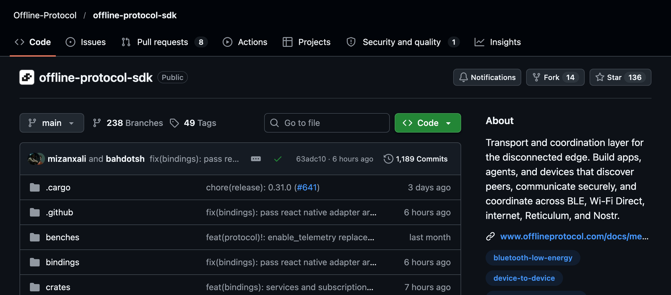
Task: View the 49 Tags link
Action: [193, 123]
